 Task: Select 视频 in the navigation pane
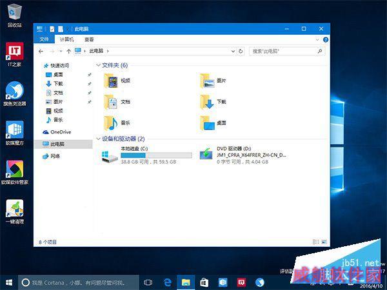coord(55,111)
